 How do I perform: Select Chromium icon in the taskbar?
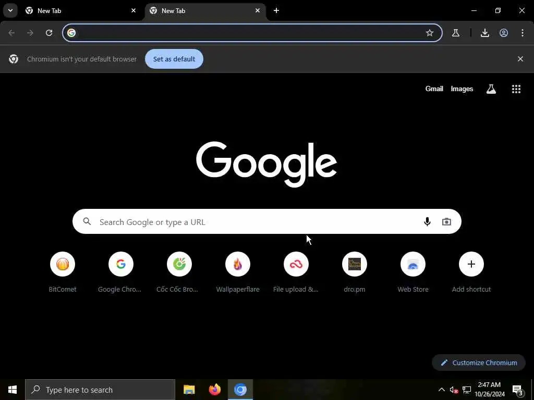pos(240,390)
